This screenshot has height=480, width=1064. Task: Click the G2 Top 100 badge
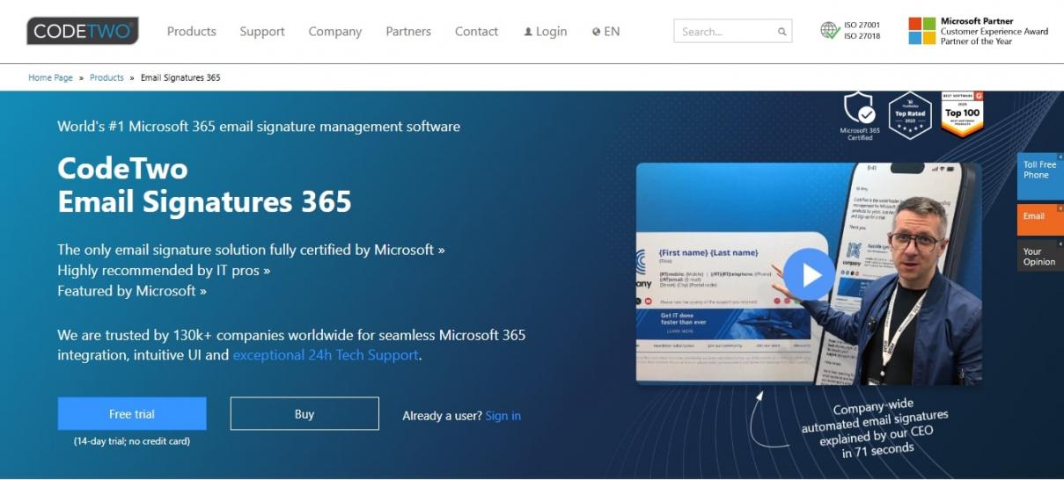tap(962, 114)
